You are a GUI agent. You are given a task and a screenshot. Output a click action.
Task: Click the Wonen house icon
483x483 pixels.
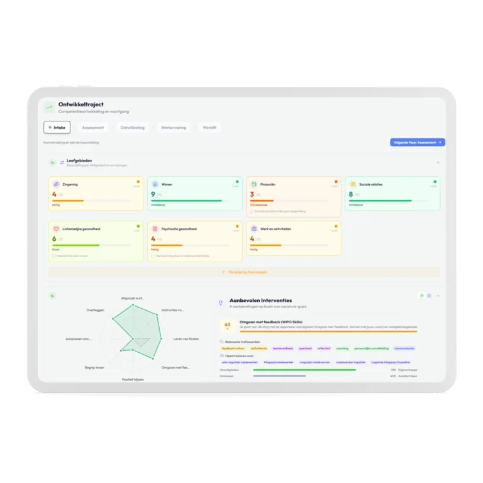coord(155,184)
